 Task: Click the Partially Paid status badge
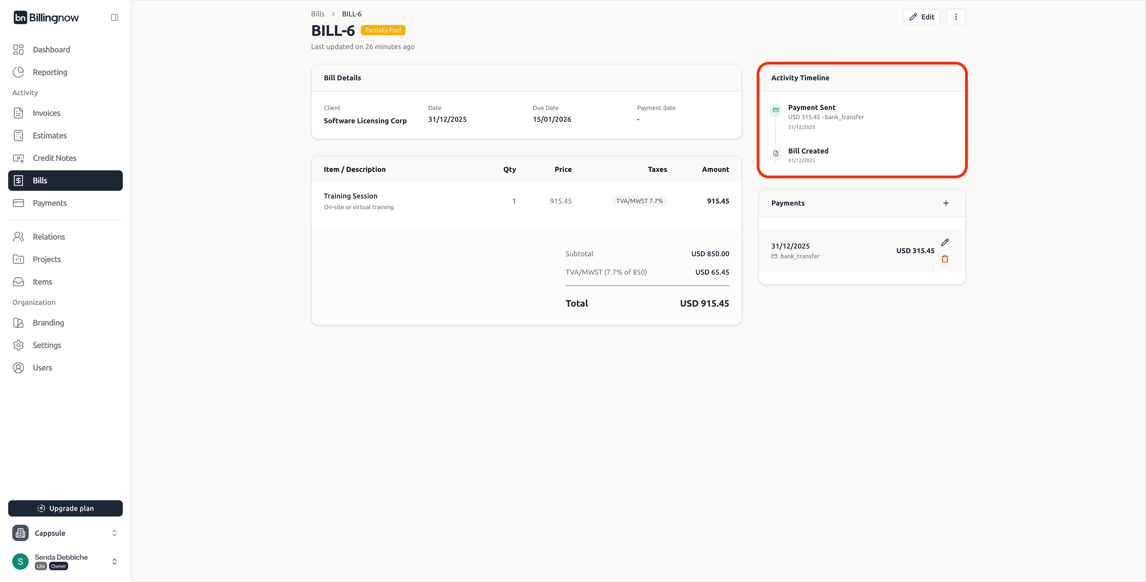click(x=383, y=30)
